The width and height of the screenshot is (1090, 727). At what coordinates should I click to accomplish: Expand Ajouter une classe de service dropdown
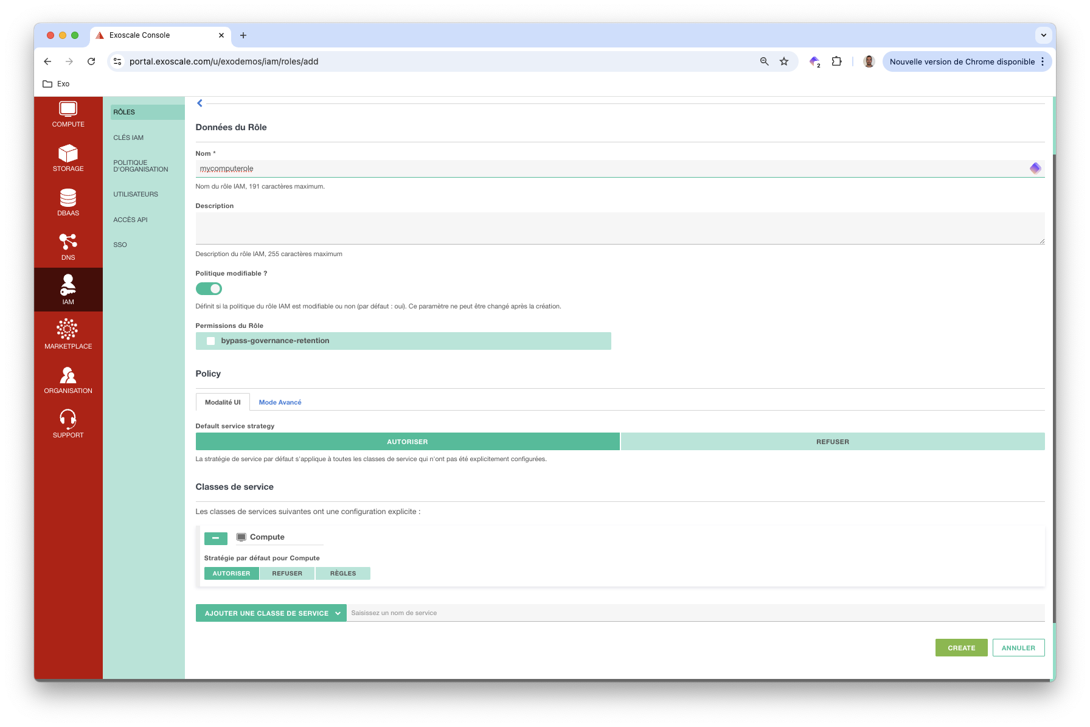[271, 613]
